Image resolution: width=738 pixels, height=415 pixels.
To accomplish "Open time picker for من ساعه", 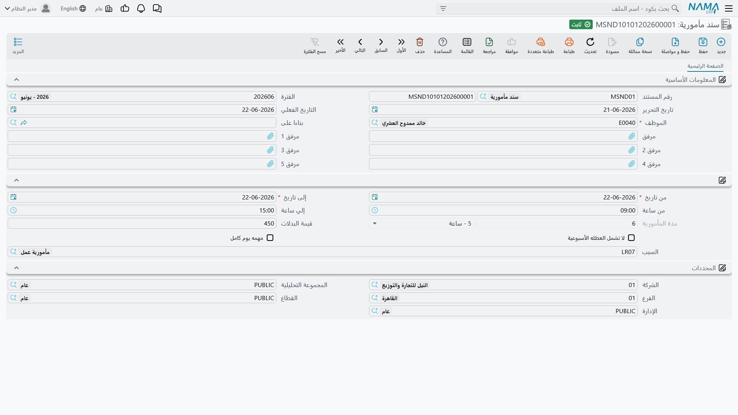I will pyautogui.click(x=375, y=211).
